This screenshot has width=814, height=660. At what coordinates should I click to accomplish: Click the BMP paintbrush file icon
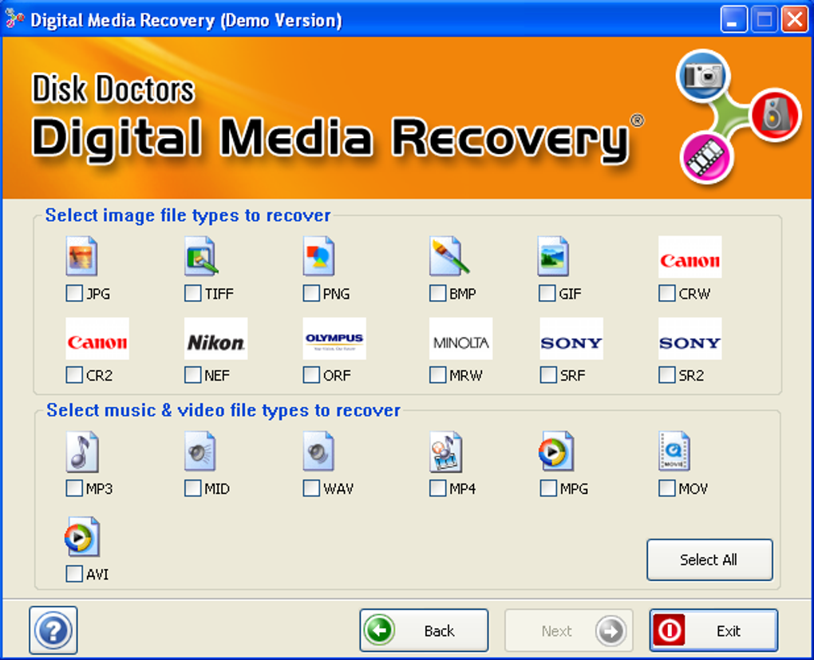tap(449, 256)
